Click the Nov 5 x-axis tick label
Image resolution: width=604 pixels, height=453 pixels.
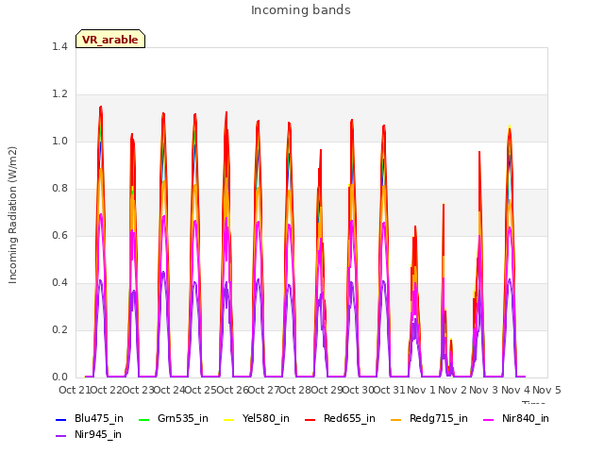pyautogui.click(x=546, y=390)
